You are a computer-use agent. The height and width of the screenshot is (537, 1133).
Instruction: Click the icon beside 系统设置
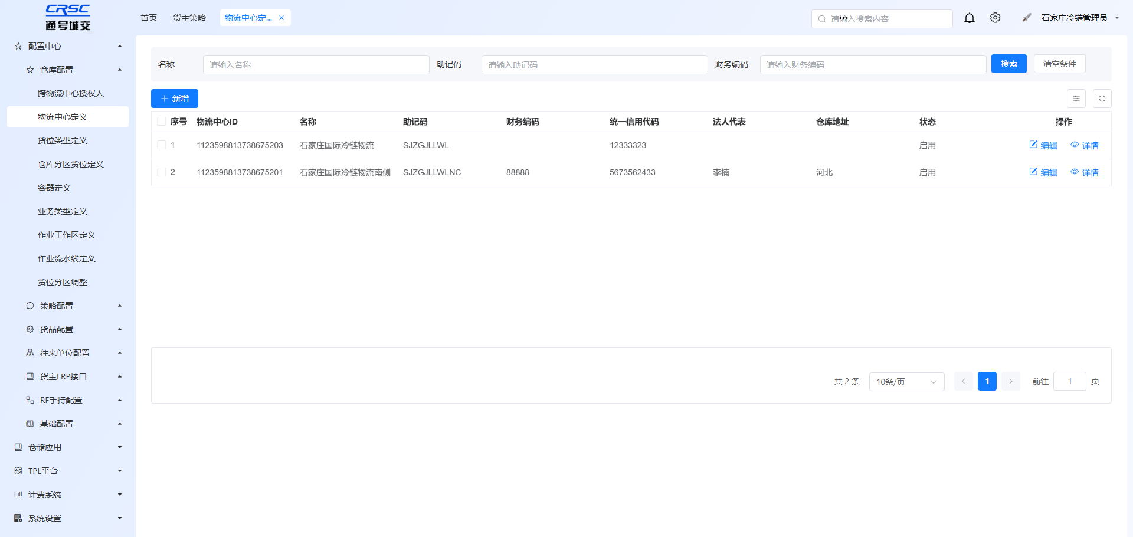tap(18, 518)
